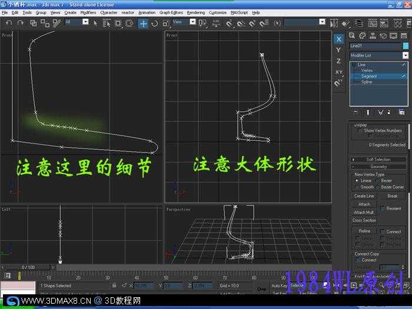Select Smooth new vertex type
The width and height of the screenshot is (412, 309).
point(357,187)
